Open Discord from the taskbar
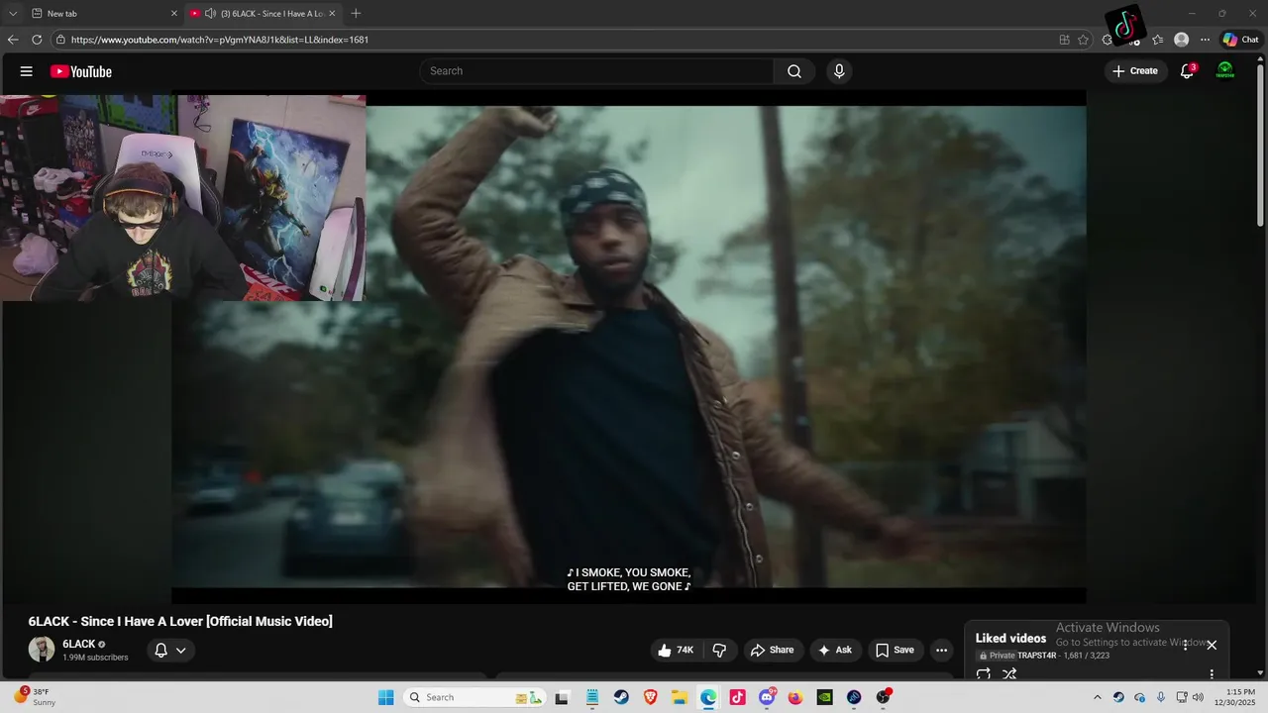Viewport: 1268px width, 713px height. [x=767, y=697]
